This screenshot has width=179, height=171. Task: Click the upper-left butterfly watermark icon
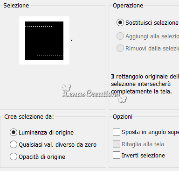[x=67, y=88]
